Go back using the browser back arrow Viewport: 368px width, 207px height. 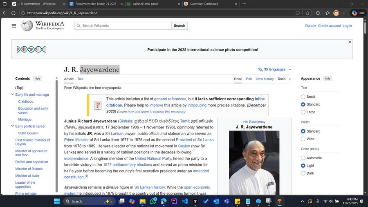(4, 13)
